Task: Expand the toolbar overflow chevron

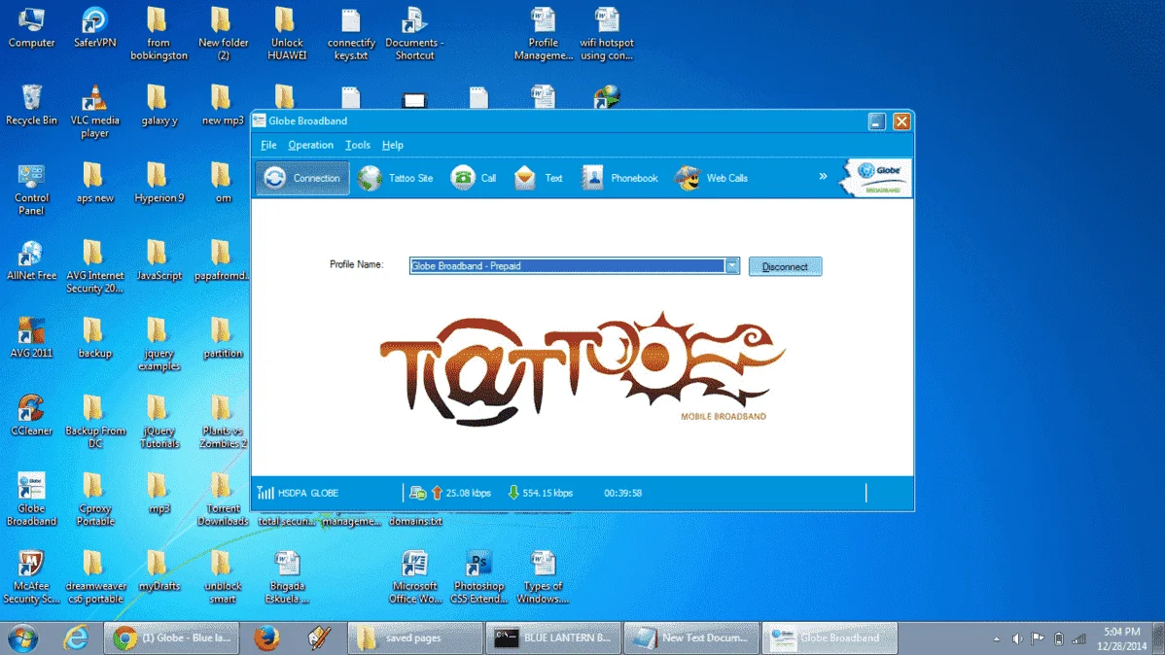Action: tap(824, 177)
